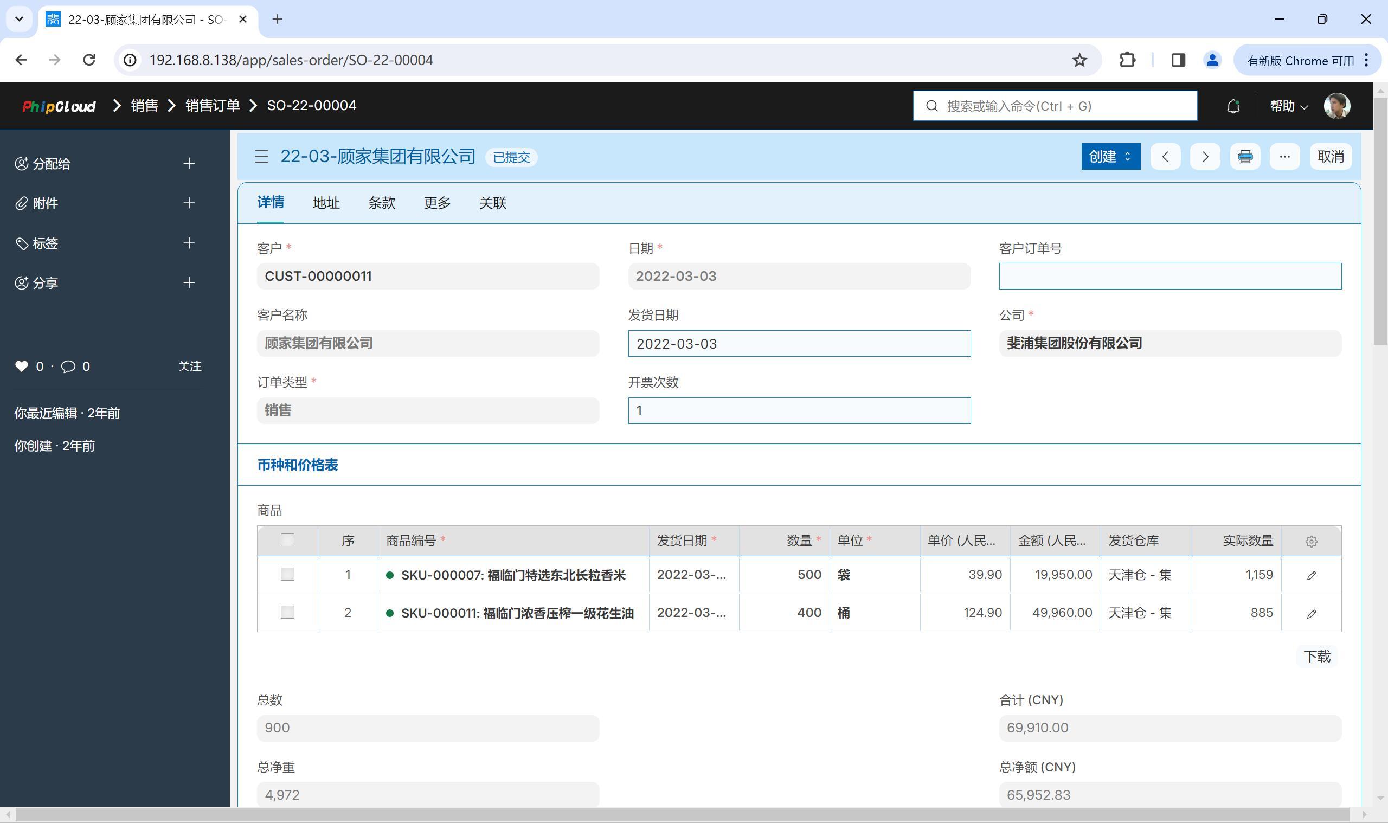Click the PhipCloud logo
The height and width of the screenshot is (823, 1388).
tap(59, 106)
